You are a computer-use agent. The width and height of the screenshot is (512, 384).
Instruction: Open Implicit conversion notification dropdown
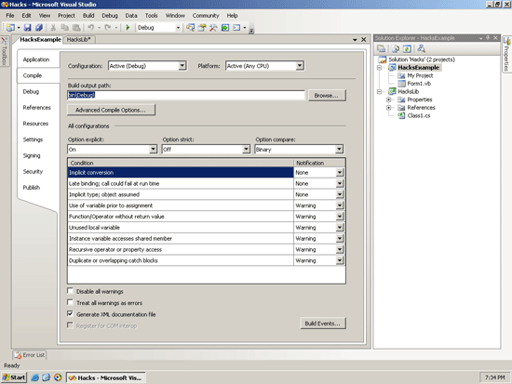point(340,172)
